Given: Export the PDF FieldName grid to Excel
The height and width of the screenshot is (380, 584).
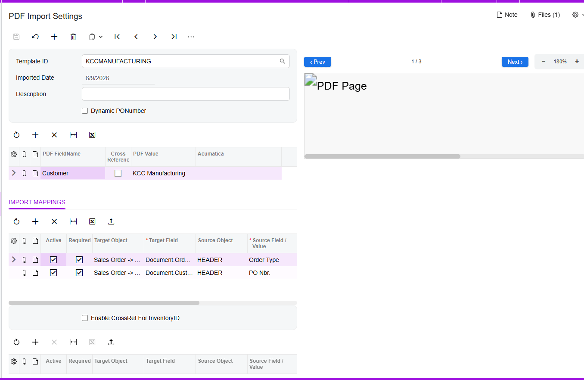Looking at the screenshot, I should click(92, 135).
